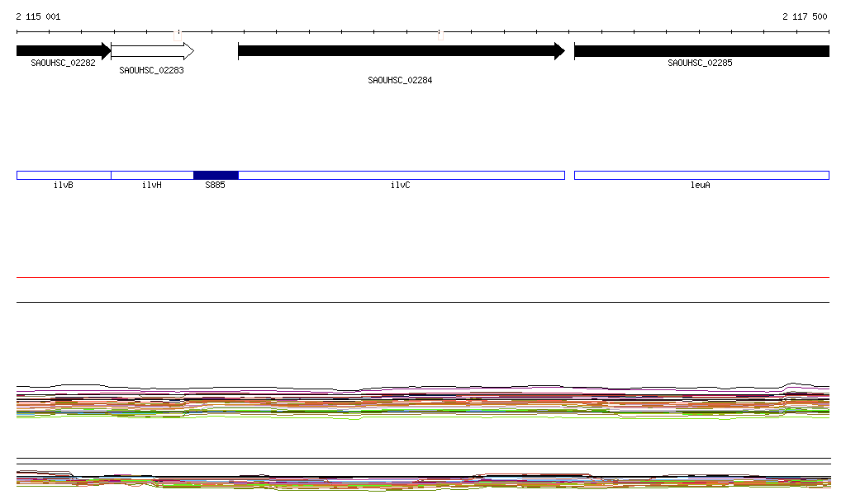
Task: Click the ilvH annotation box
Action: click(x=152, y=175)
